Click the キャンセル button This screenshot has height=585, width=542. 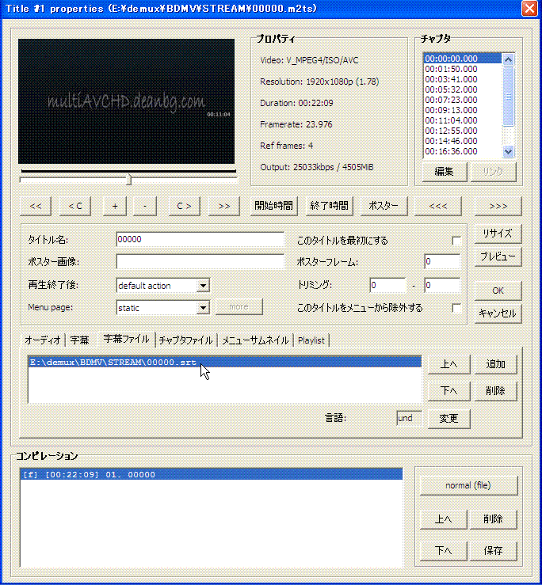coord(498,313)
